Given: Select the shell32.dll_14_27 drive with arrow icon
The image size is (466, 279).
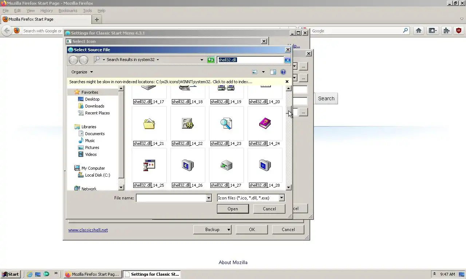Looking at the screenshot, I should tap(226, 165).
